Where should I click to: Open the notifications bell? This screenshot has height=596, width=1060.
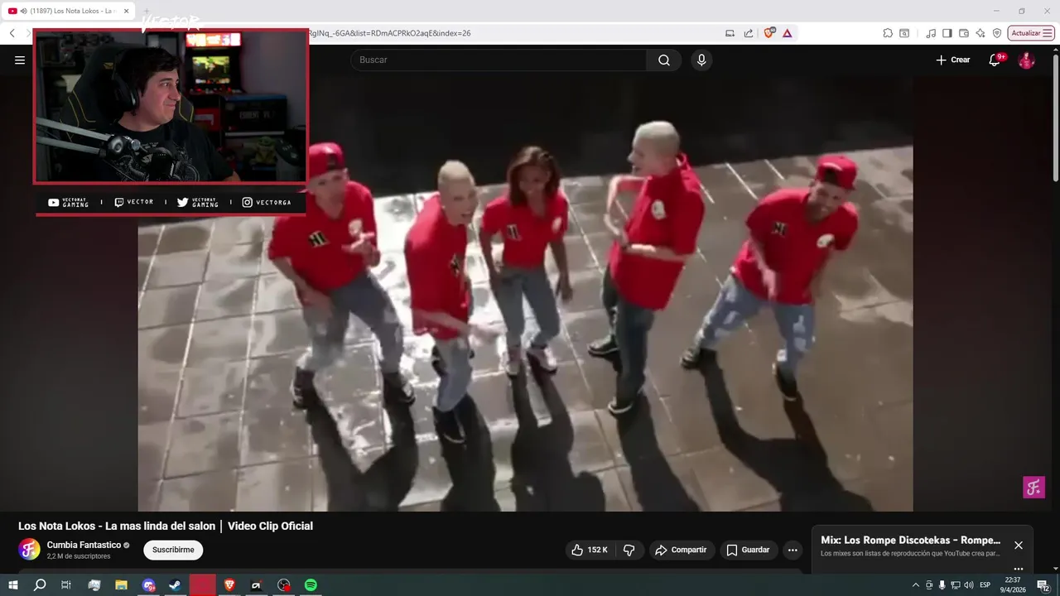click(995, 60)
